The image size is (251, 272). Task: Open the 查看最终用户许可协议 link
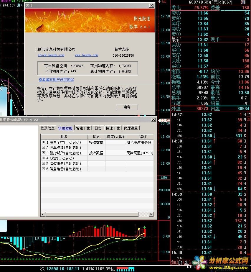pyautogui.click(x=56, y=80)
